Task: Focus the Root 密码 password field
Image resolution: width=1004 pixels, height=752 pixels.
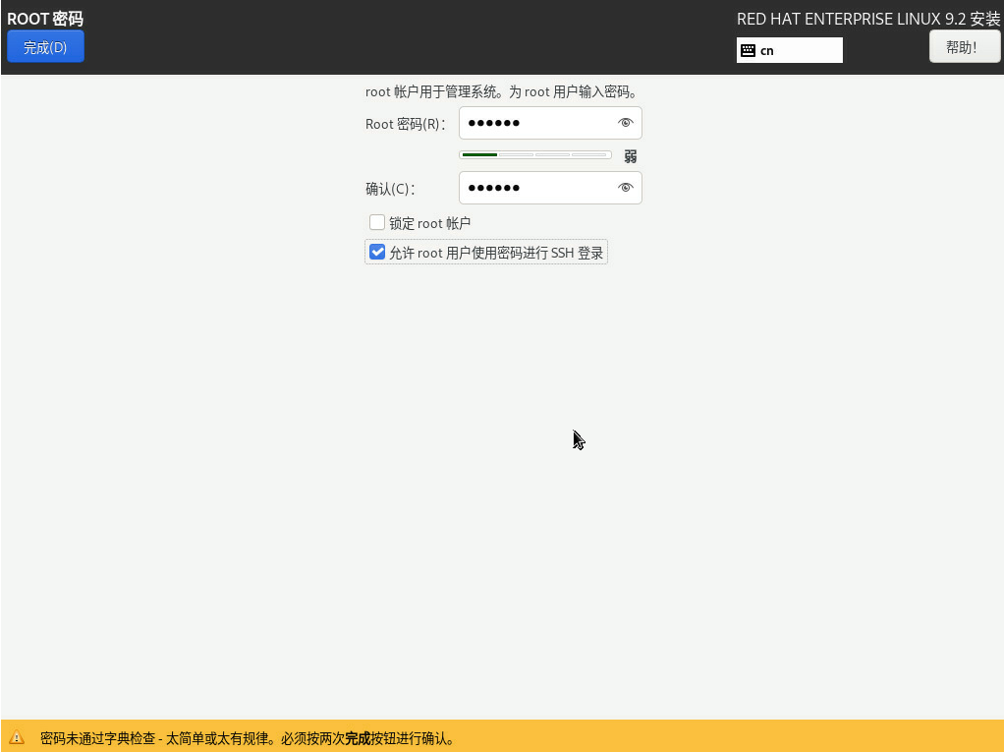Action: [537, 123]
